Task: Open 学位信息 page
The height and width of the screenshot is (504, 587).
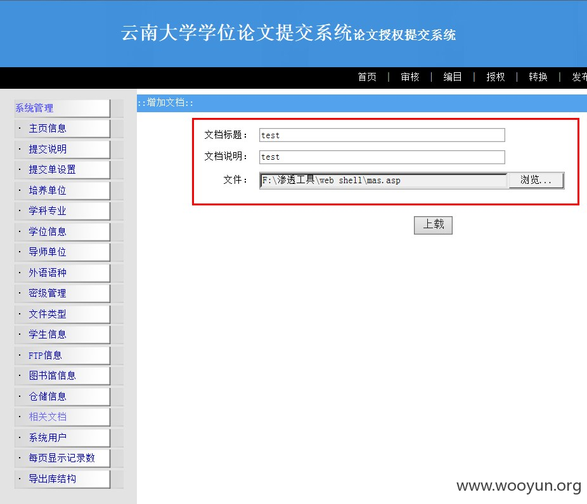Action: tap(48, 231)
